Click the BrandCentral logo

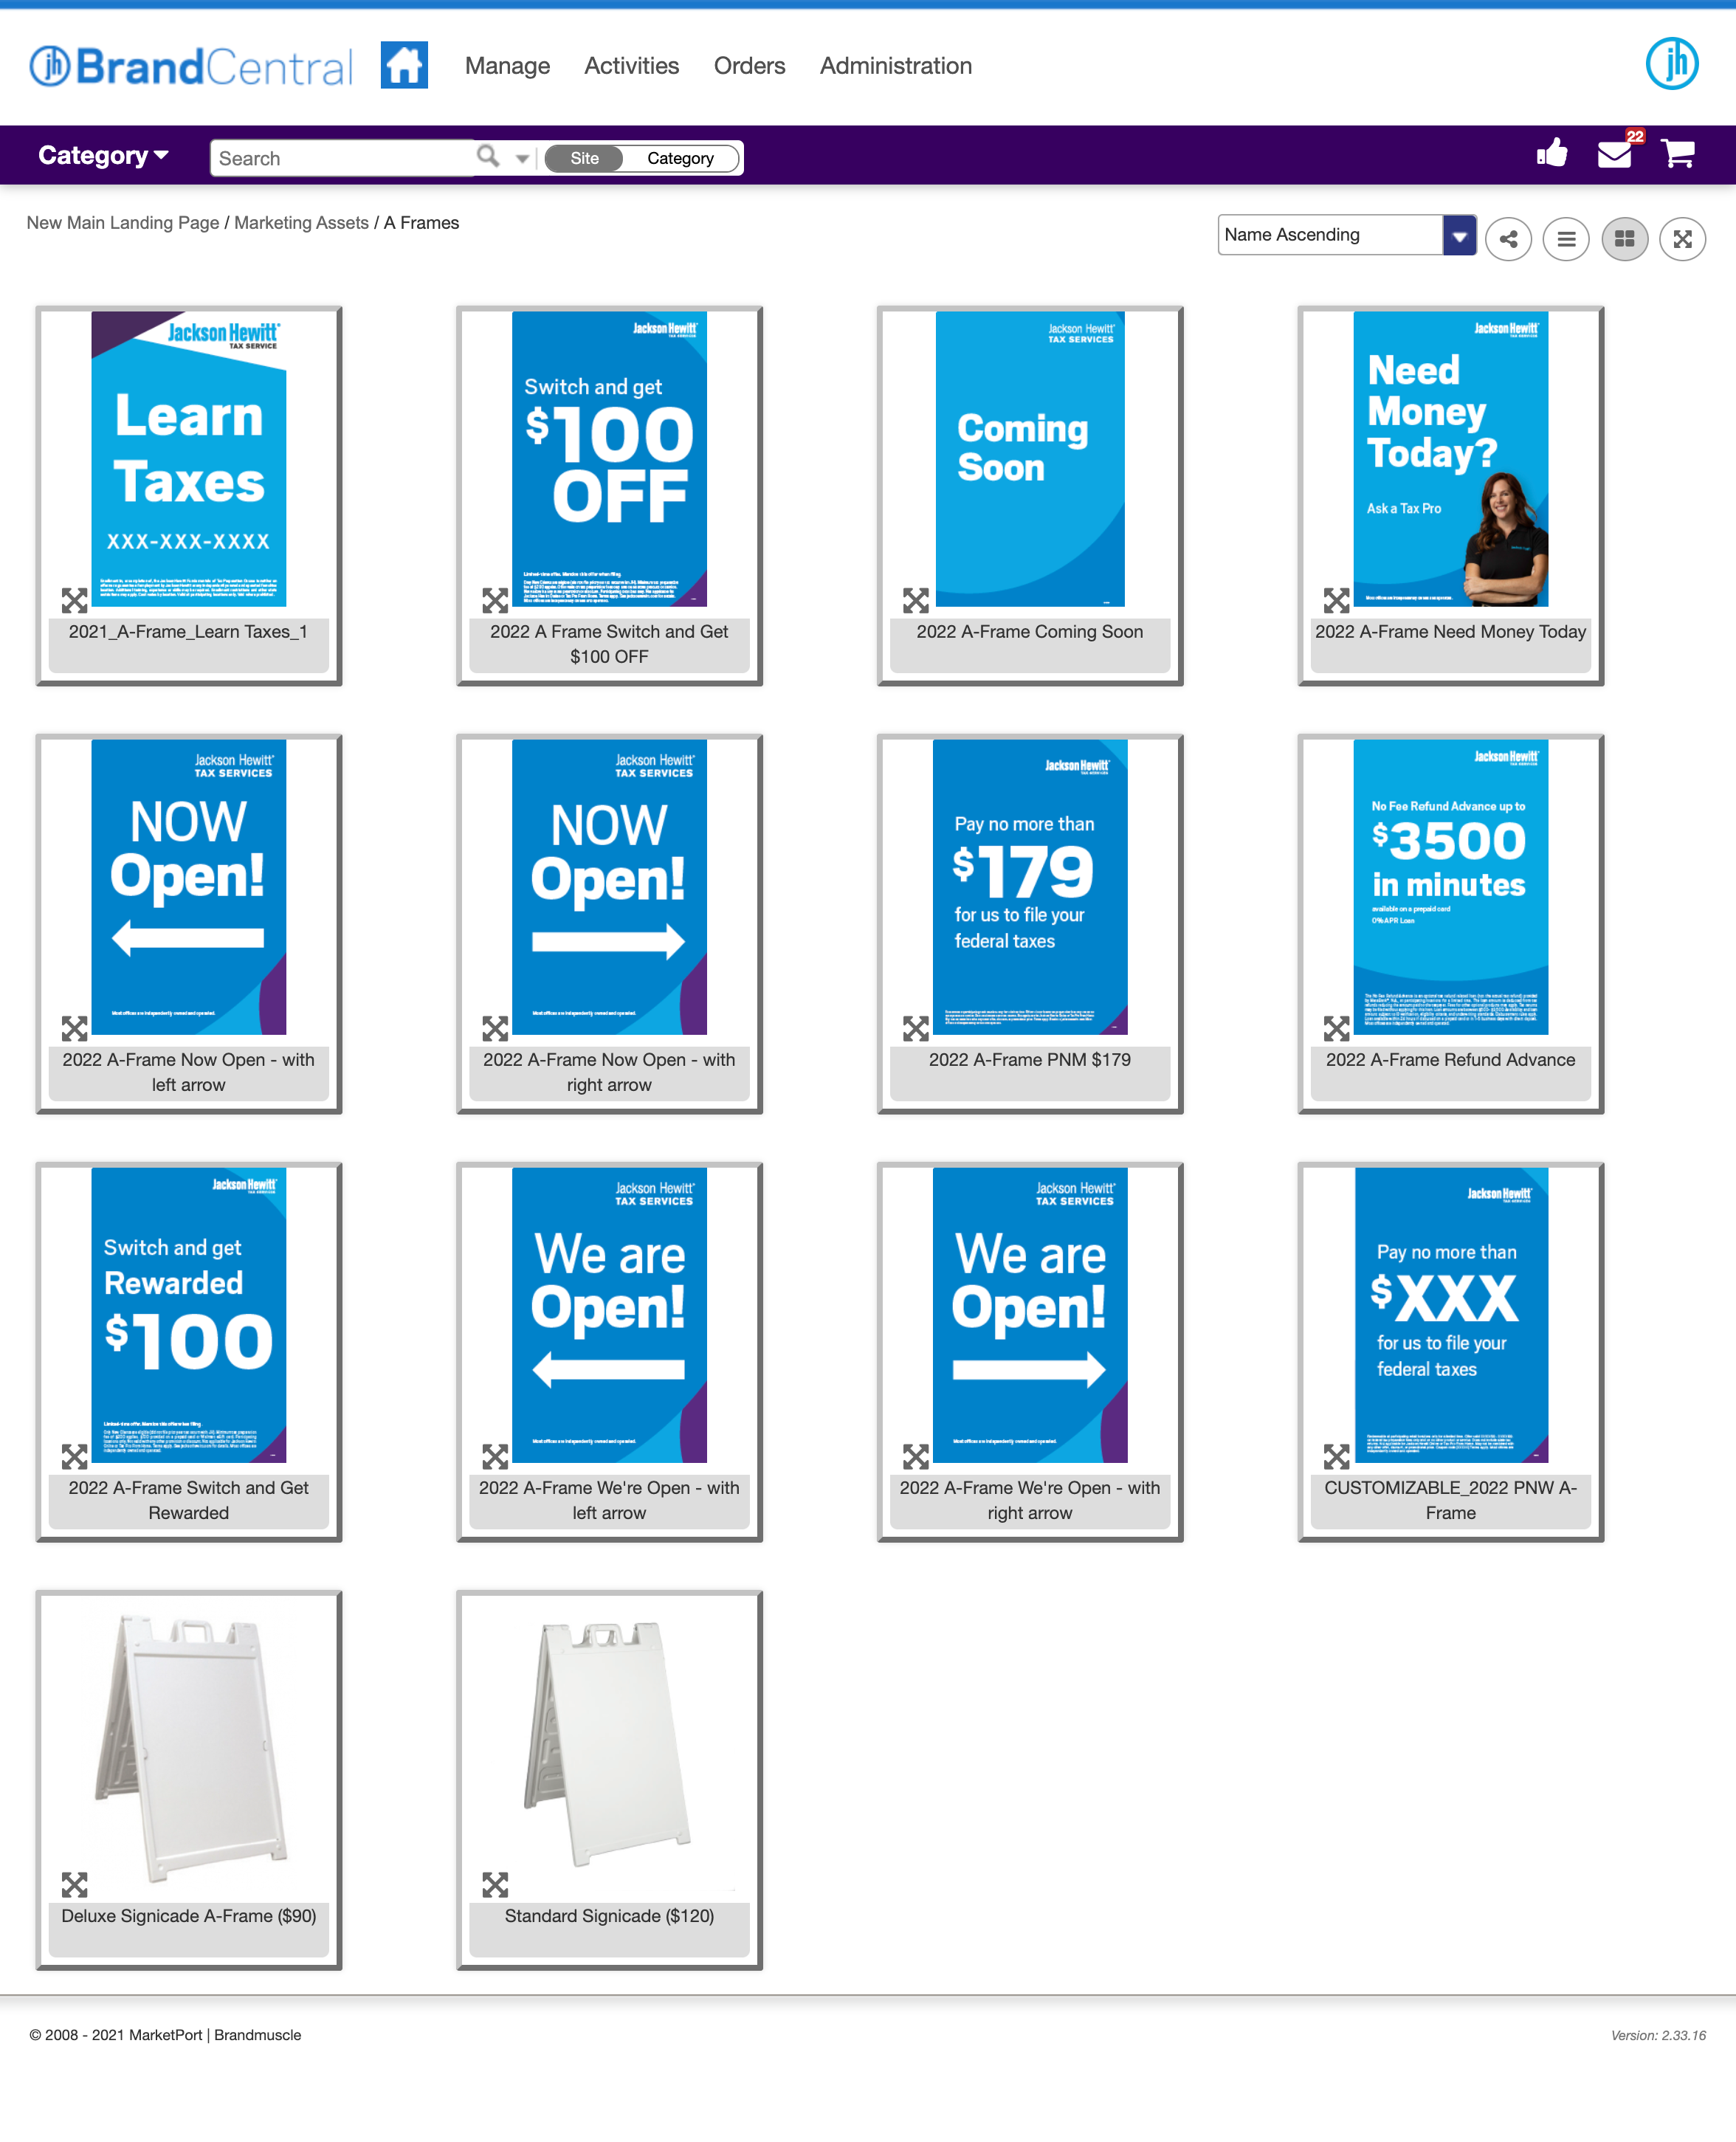[x=190, y=66]
